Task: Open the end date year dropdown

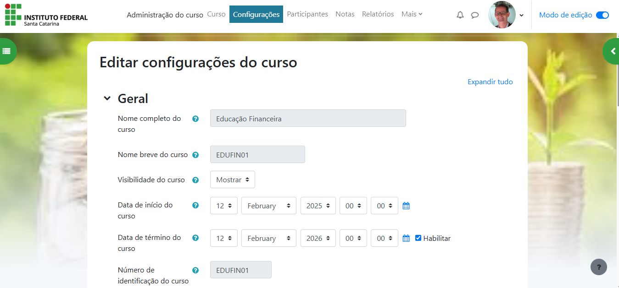Action: click(x=318, y=239)
